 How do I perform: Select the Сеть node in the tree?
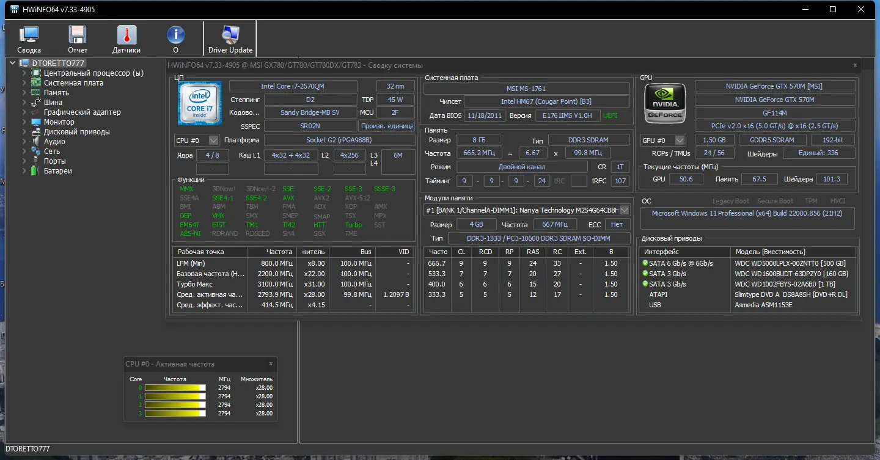tap(52, 152)
